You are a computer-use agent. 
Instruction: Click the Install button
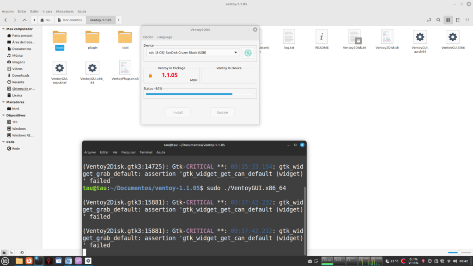coord(178,112)
